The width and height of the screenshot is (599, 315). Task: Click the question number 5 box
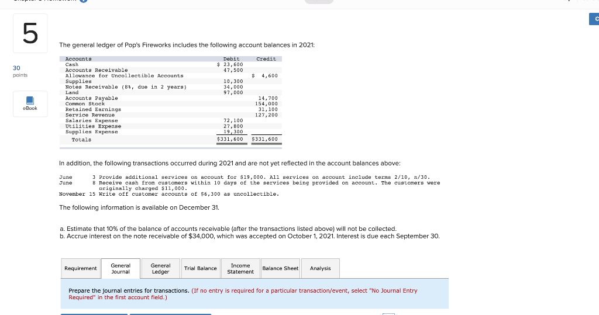coord(30,33)
